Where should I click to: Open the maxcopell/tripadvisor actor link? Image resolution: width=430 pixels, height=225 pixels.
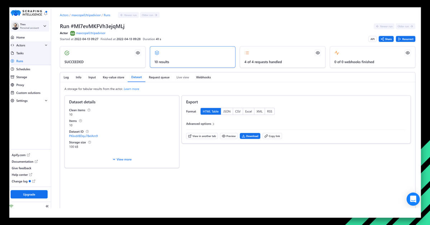click(91, 33)
